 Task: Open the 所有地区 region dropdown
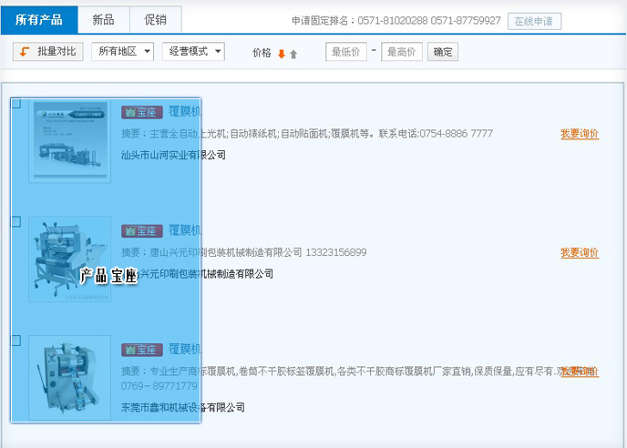click(122, 52)
